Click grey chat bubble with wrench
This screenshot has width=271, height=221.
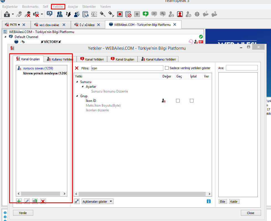[163, 14]
